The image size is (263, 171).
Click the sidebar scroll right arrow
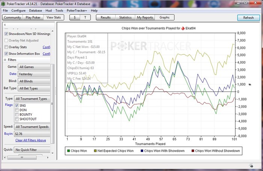[x=48, y=157]
